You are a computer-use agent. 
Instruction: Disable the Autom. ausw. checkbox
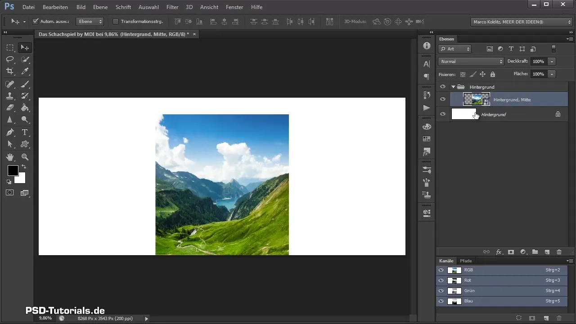point(36,21)
